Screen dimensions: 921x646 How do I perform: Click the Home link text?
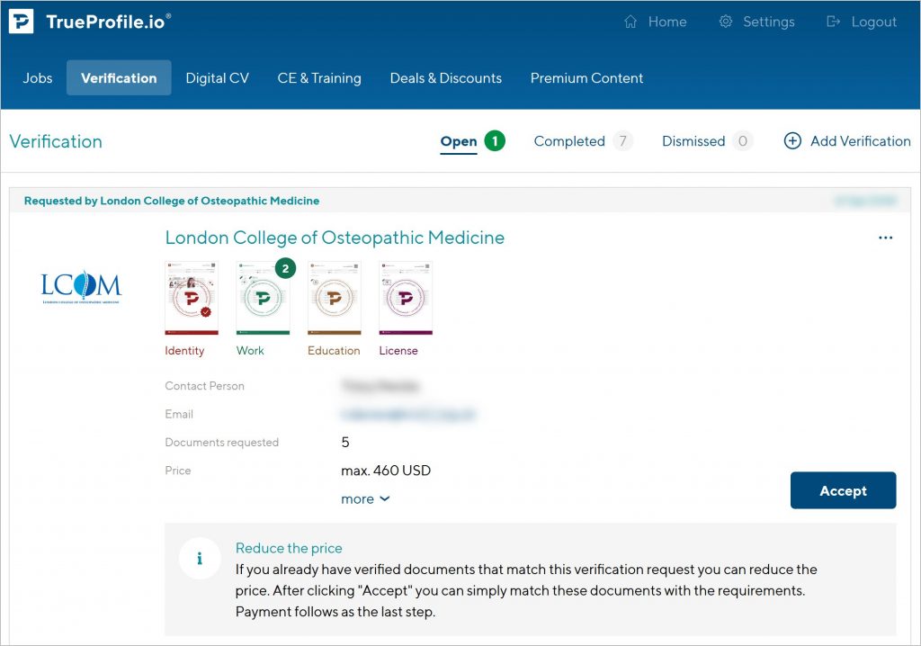(667, 22)
